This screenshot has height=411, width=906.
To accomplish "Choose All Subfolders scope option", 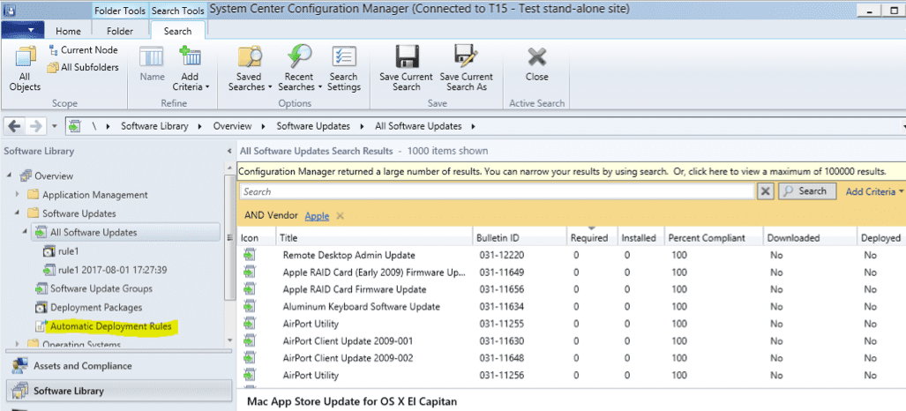I will [83, 68].
